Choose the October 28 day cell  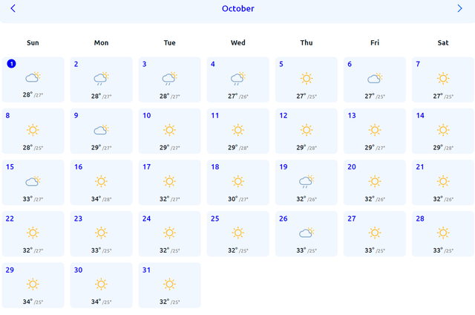[443, 234]
